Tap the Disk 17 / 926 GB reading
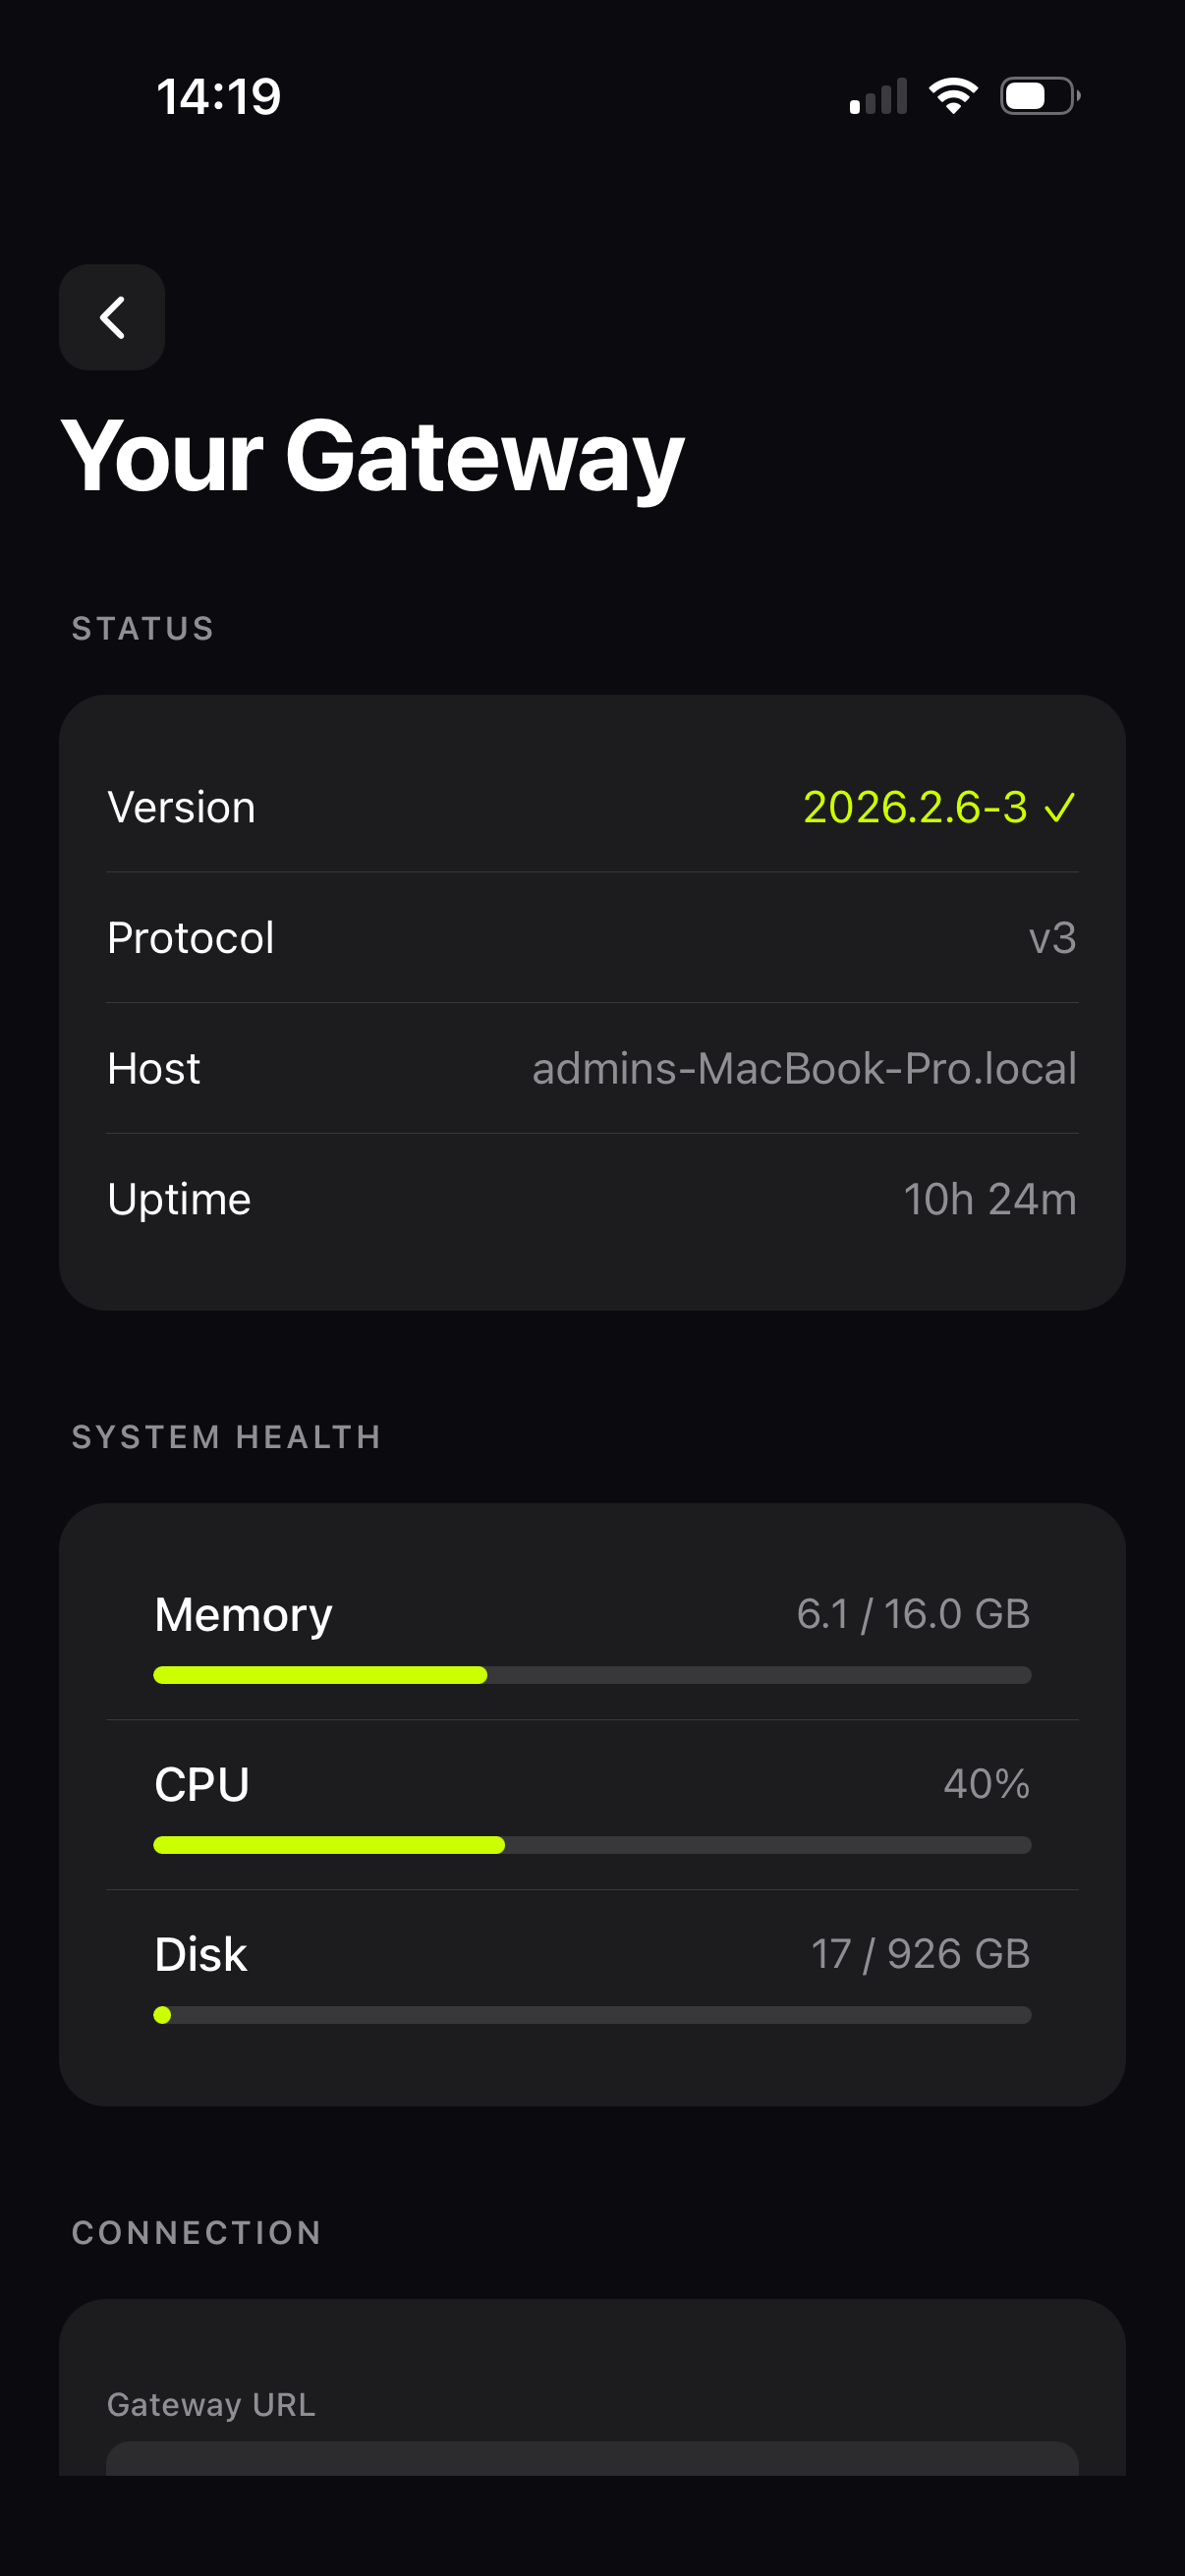 pyautogui.click(x=920, y=1953)
